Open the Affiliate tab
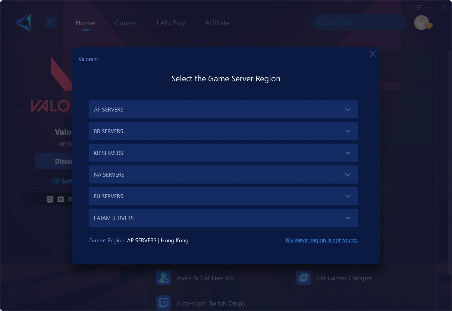Image resolution: width=452 pixels, height=311 pixels. pyautogui.click(x=217, y=23)
